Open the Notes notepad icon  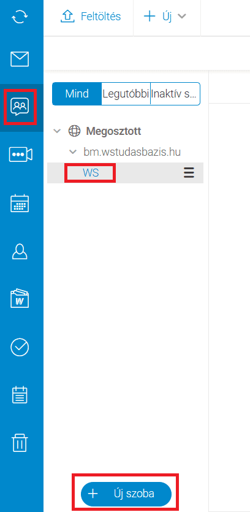[20, 395]
